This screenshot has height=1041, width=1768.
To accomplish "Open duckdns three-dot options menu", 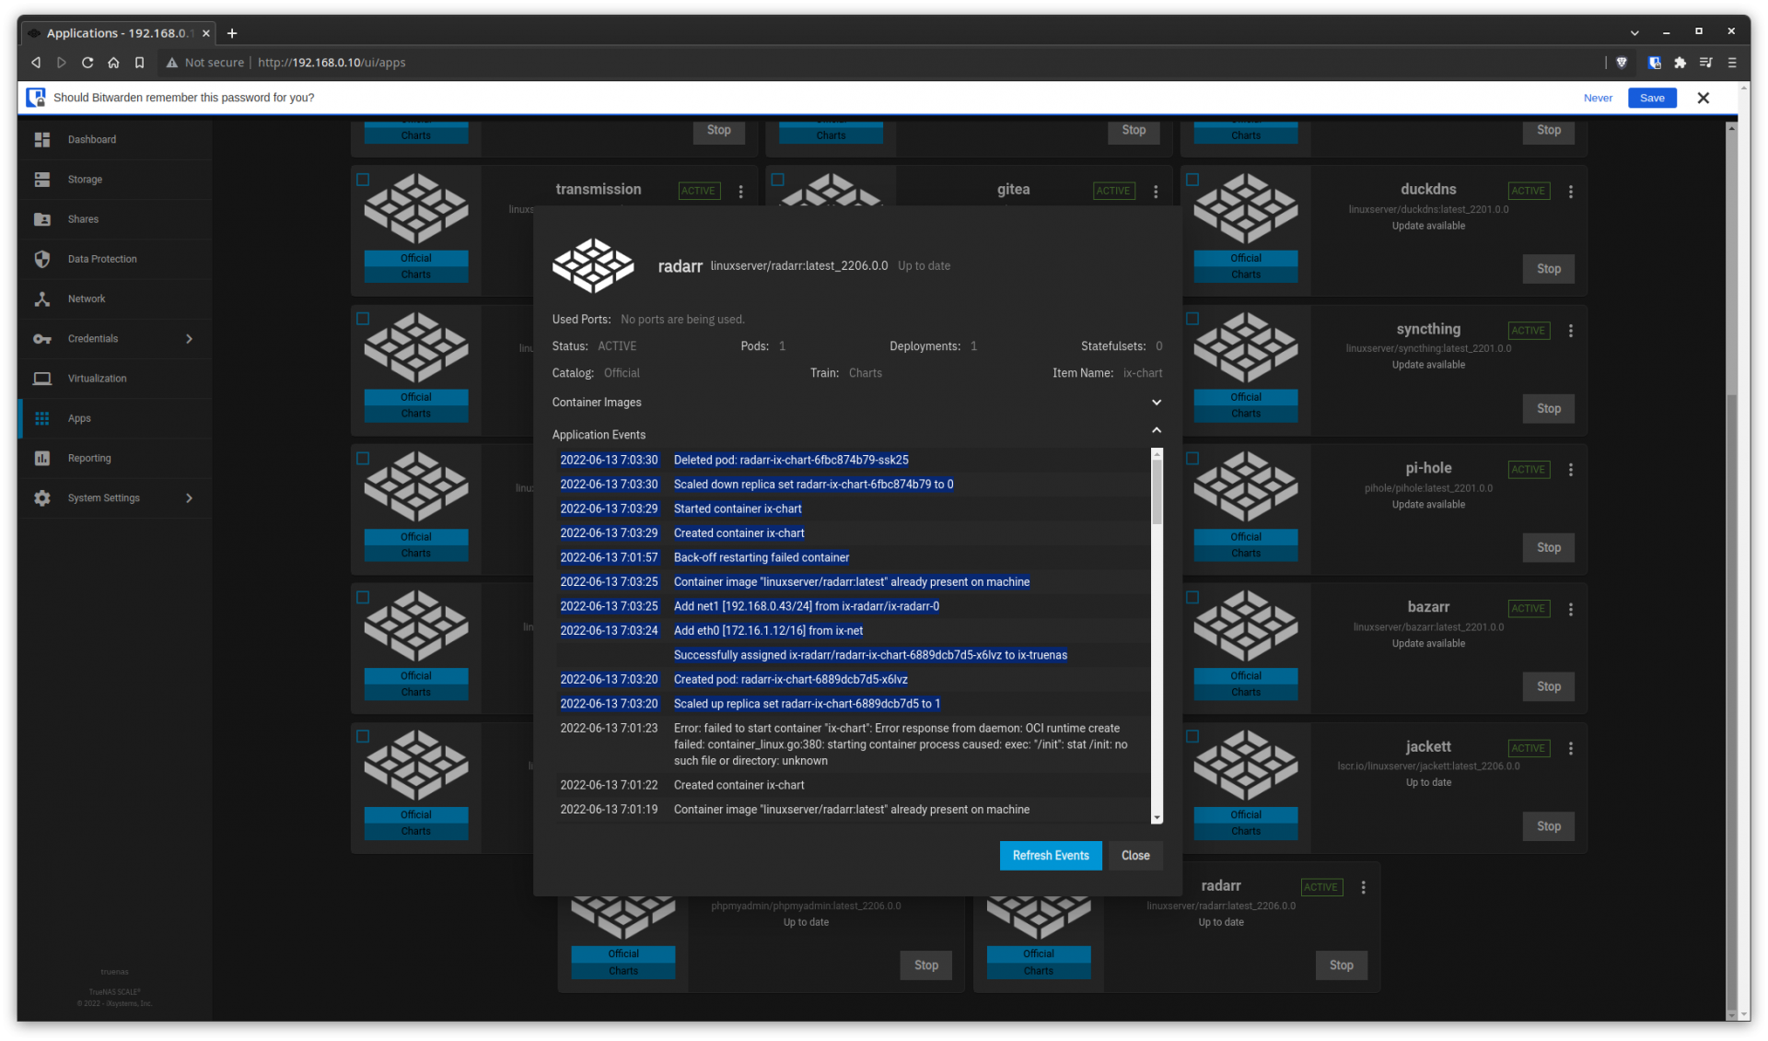I will tap(1571, 192).
